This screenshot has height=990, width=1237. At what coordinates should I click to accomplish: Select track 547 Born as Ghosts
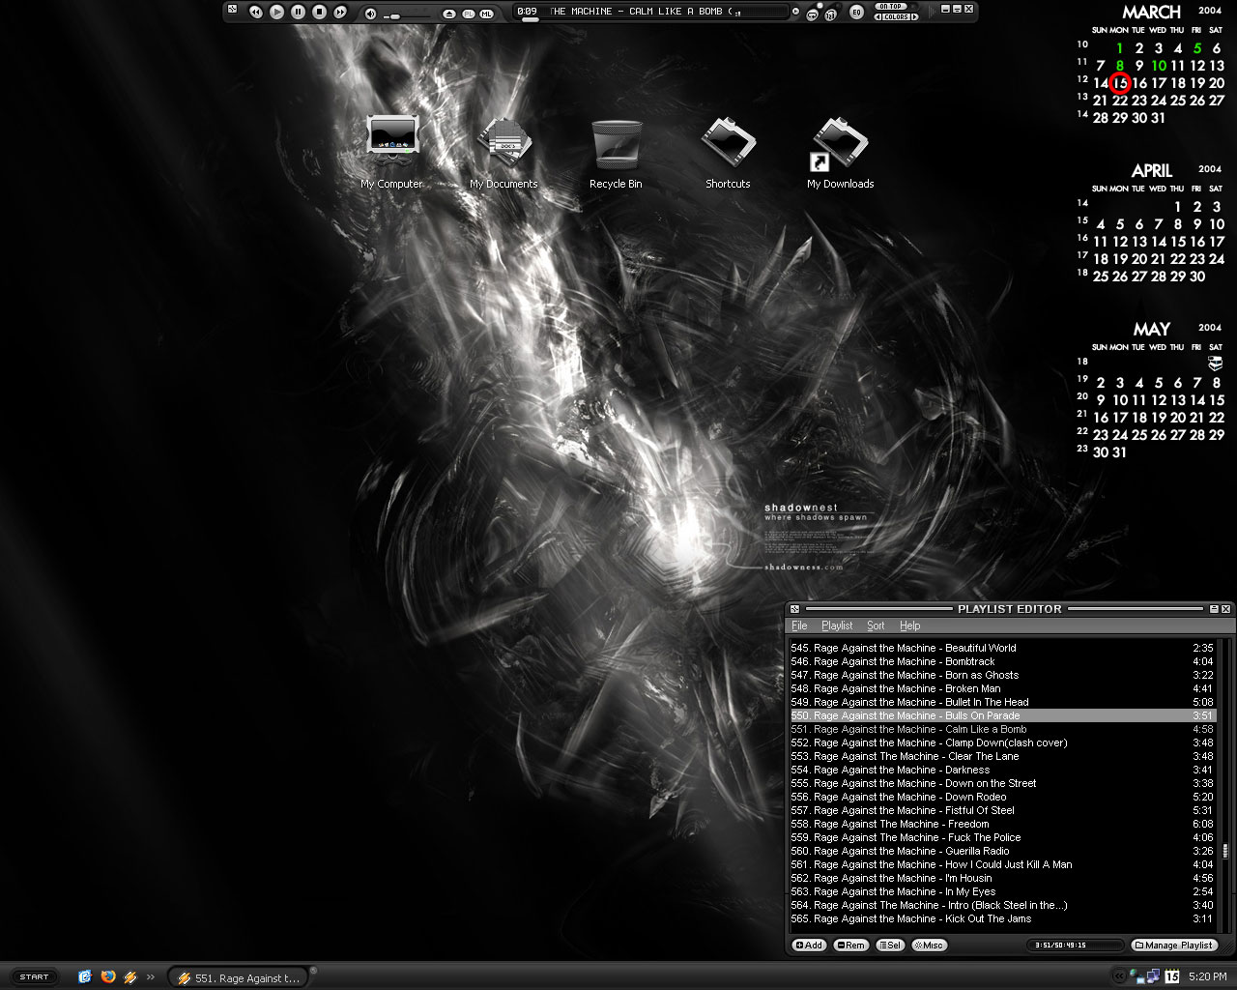[x=1002, y=675]
